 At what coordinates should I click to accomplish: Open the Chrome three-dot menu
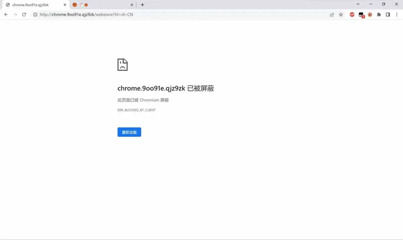[x=397, y=14]
